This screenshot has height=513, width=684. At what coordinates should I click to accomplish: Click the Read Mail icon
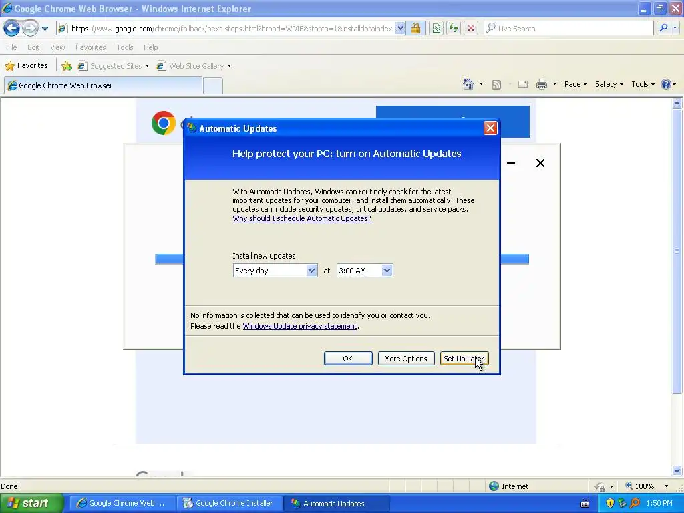pyautogui.click(x=523, y=84)
